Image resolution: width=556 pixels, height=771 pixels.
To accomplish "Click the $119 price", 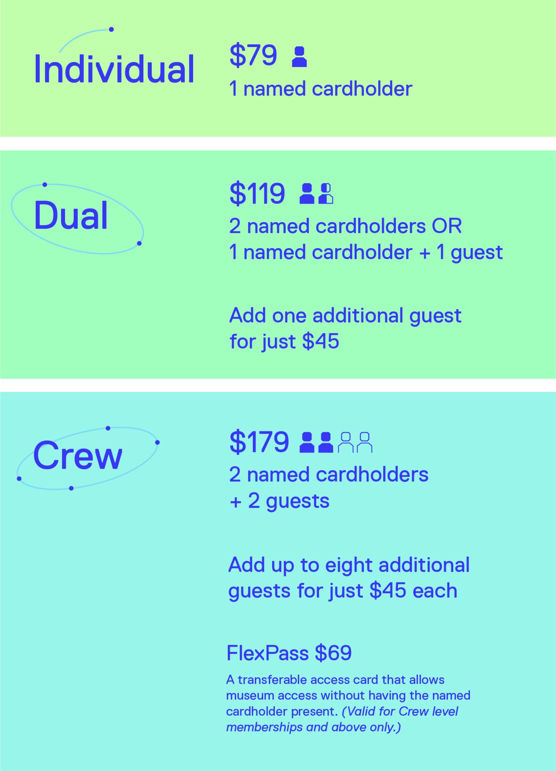I will [257, 194].
